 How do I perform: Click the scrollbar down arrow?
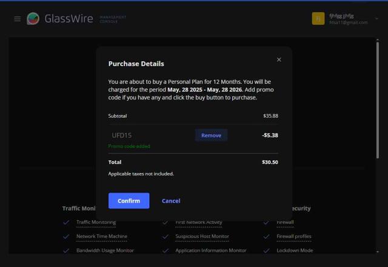click(x=377, y=252)
